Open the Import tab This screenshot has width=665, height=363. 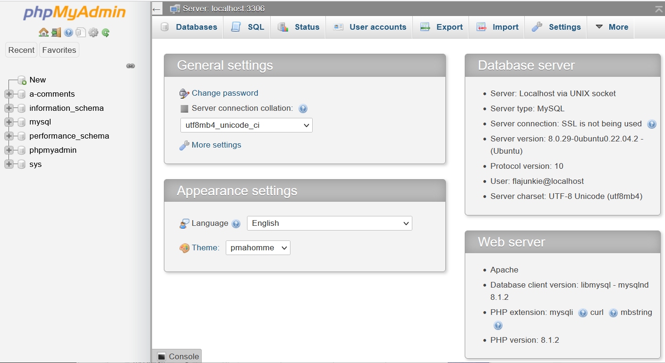coord(497,27)
